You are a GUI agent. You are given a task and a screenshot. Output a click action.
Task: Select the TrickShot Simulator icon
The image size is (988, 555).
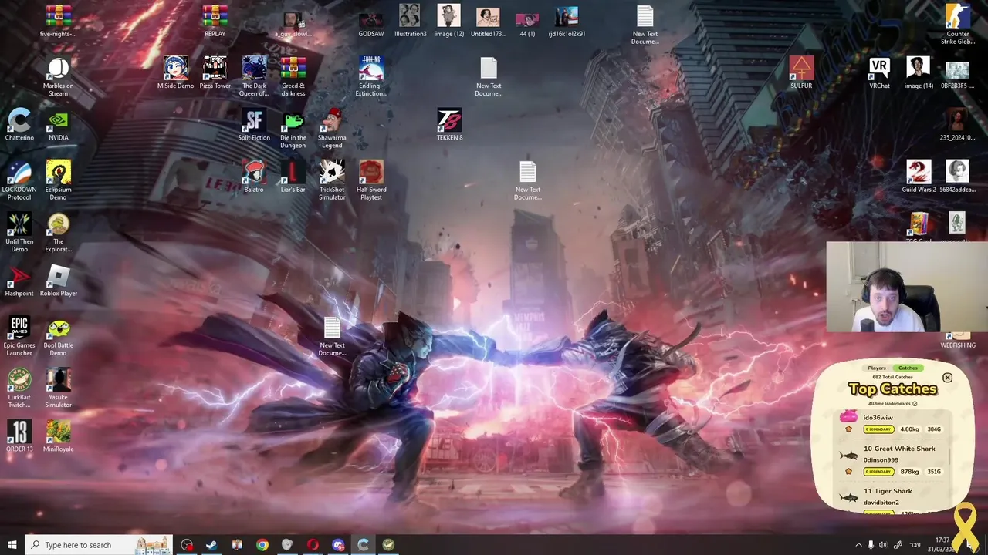(332, 180)
